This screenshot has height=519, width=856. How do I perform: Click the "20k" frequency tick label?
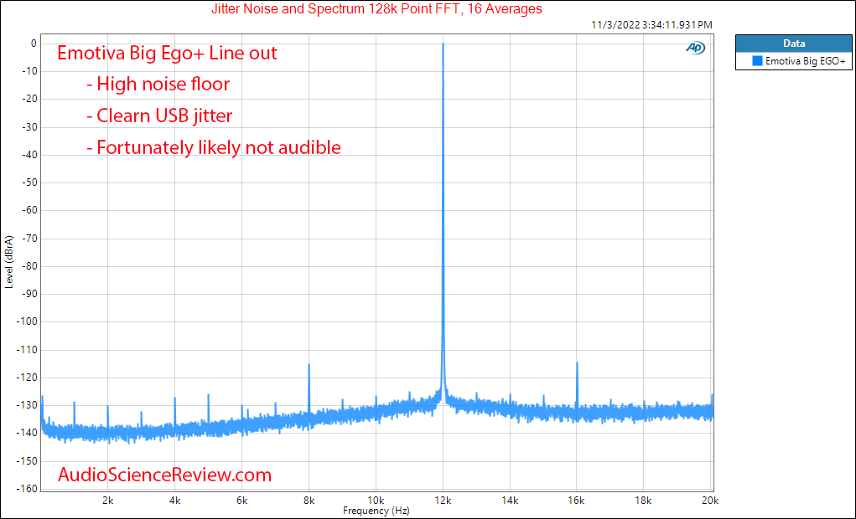pyautogui.click(x=709, y=501)
